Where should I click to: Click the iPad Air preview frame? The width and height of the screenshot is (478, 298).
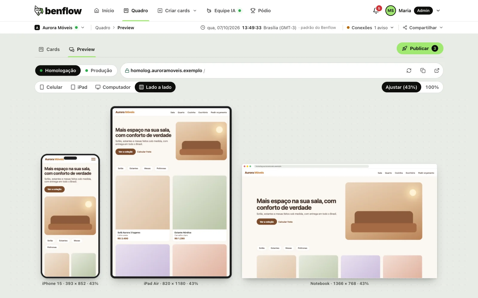click(171, 192)
